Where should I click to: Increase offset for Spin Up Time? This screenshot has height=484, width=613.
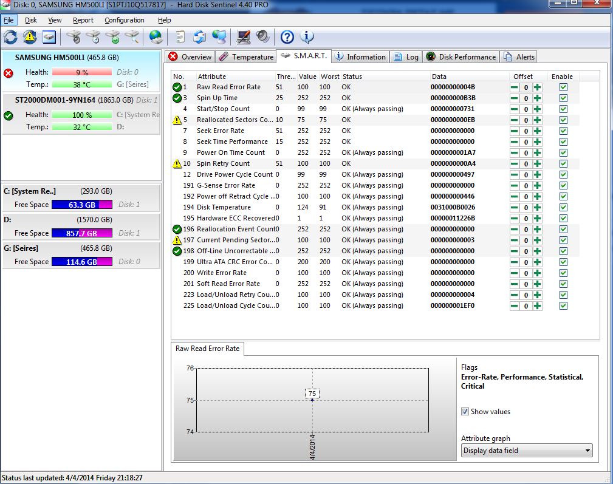(x=538, y=98)
